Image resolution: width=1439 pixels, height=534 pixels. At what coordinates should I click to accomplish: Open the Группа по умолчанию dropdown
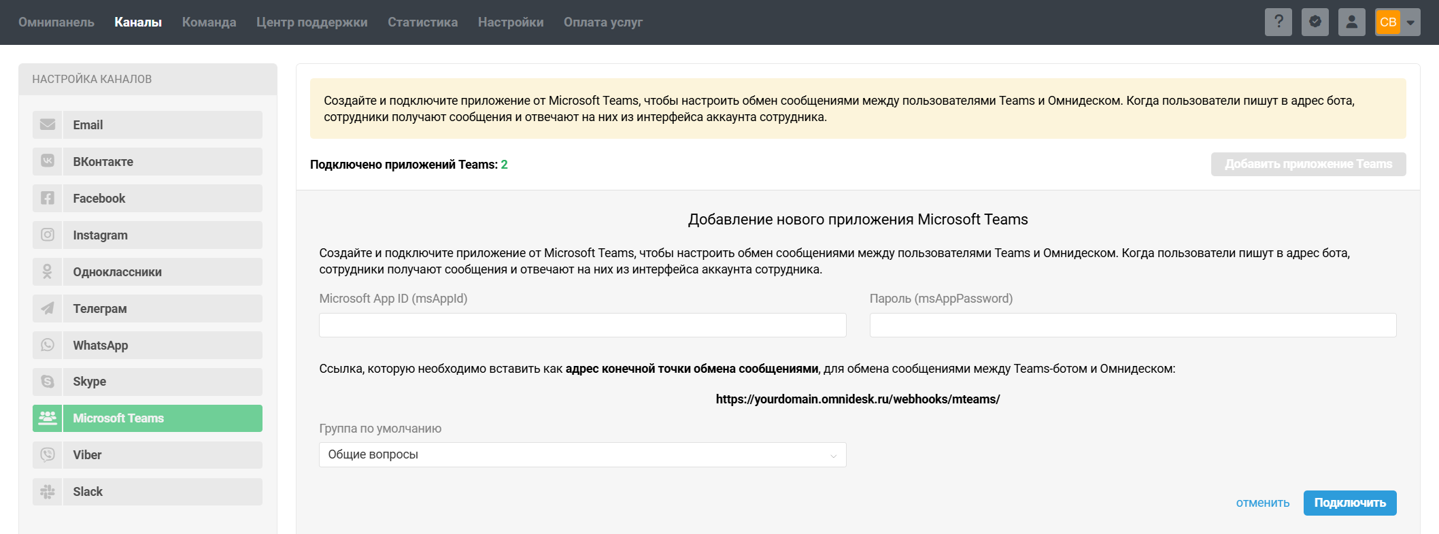[583, 454]
